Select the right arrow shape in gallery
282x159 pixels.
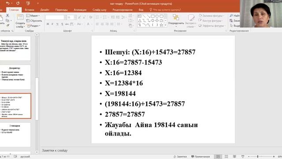(153, 21)
